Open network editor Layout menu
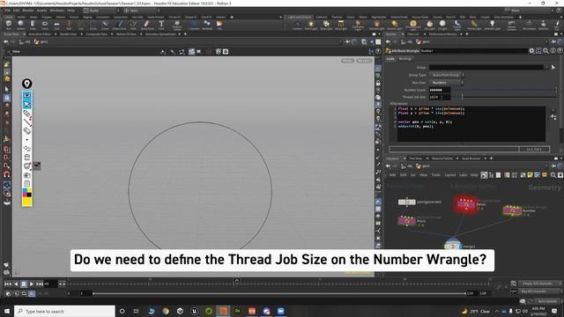Screen dimensions: 564x317 [x=450, y=175]
